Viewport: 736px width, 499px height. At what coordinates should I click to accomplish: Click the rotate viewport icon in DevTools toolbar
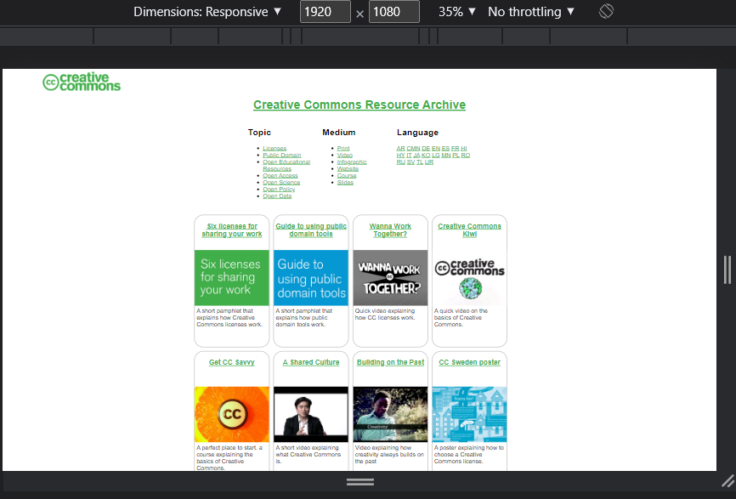606,11
